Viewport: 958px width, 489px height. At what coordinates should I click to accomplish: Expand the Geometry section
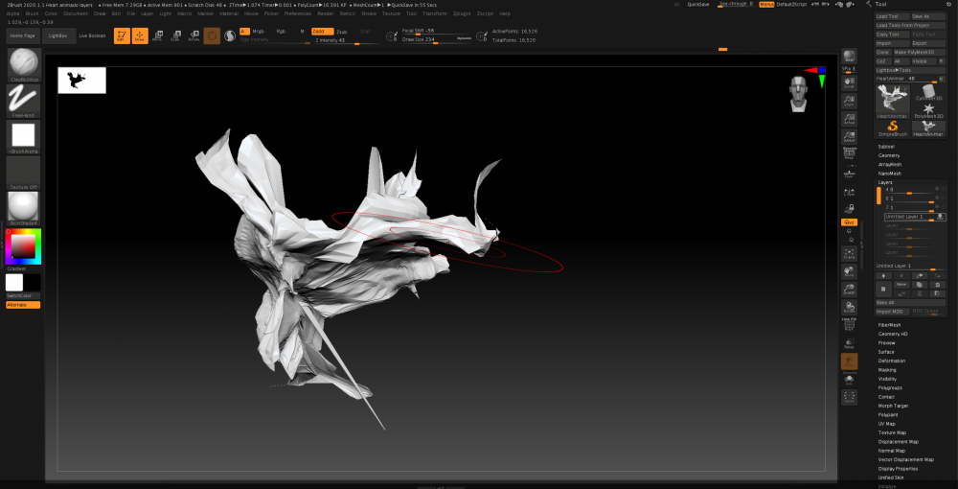(x=889, y=156)
